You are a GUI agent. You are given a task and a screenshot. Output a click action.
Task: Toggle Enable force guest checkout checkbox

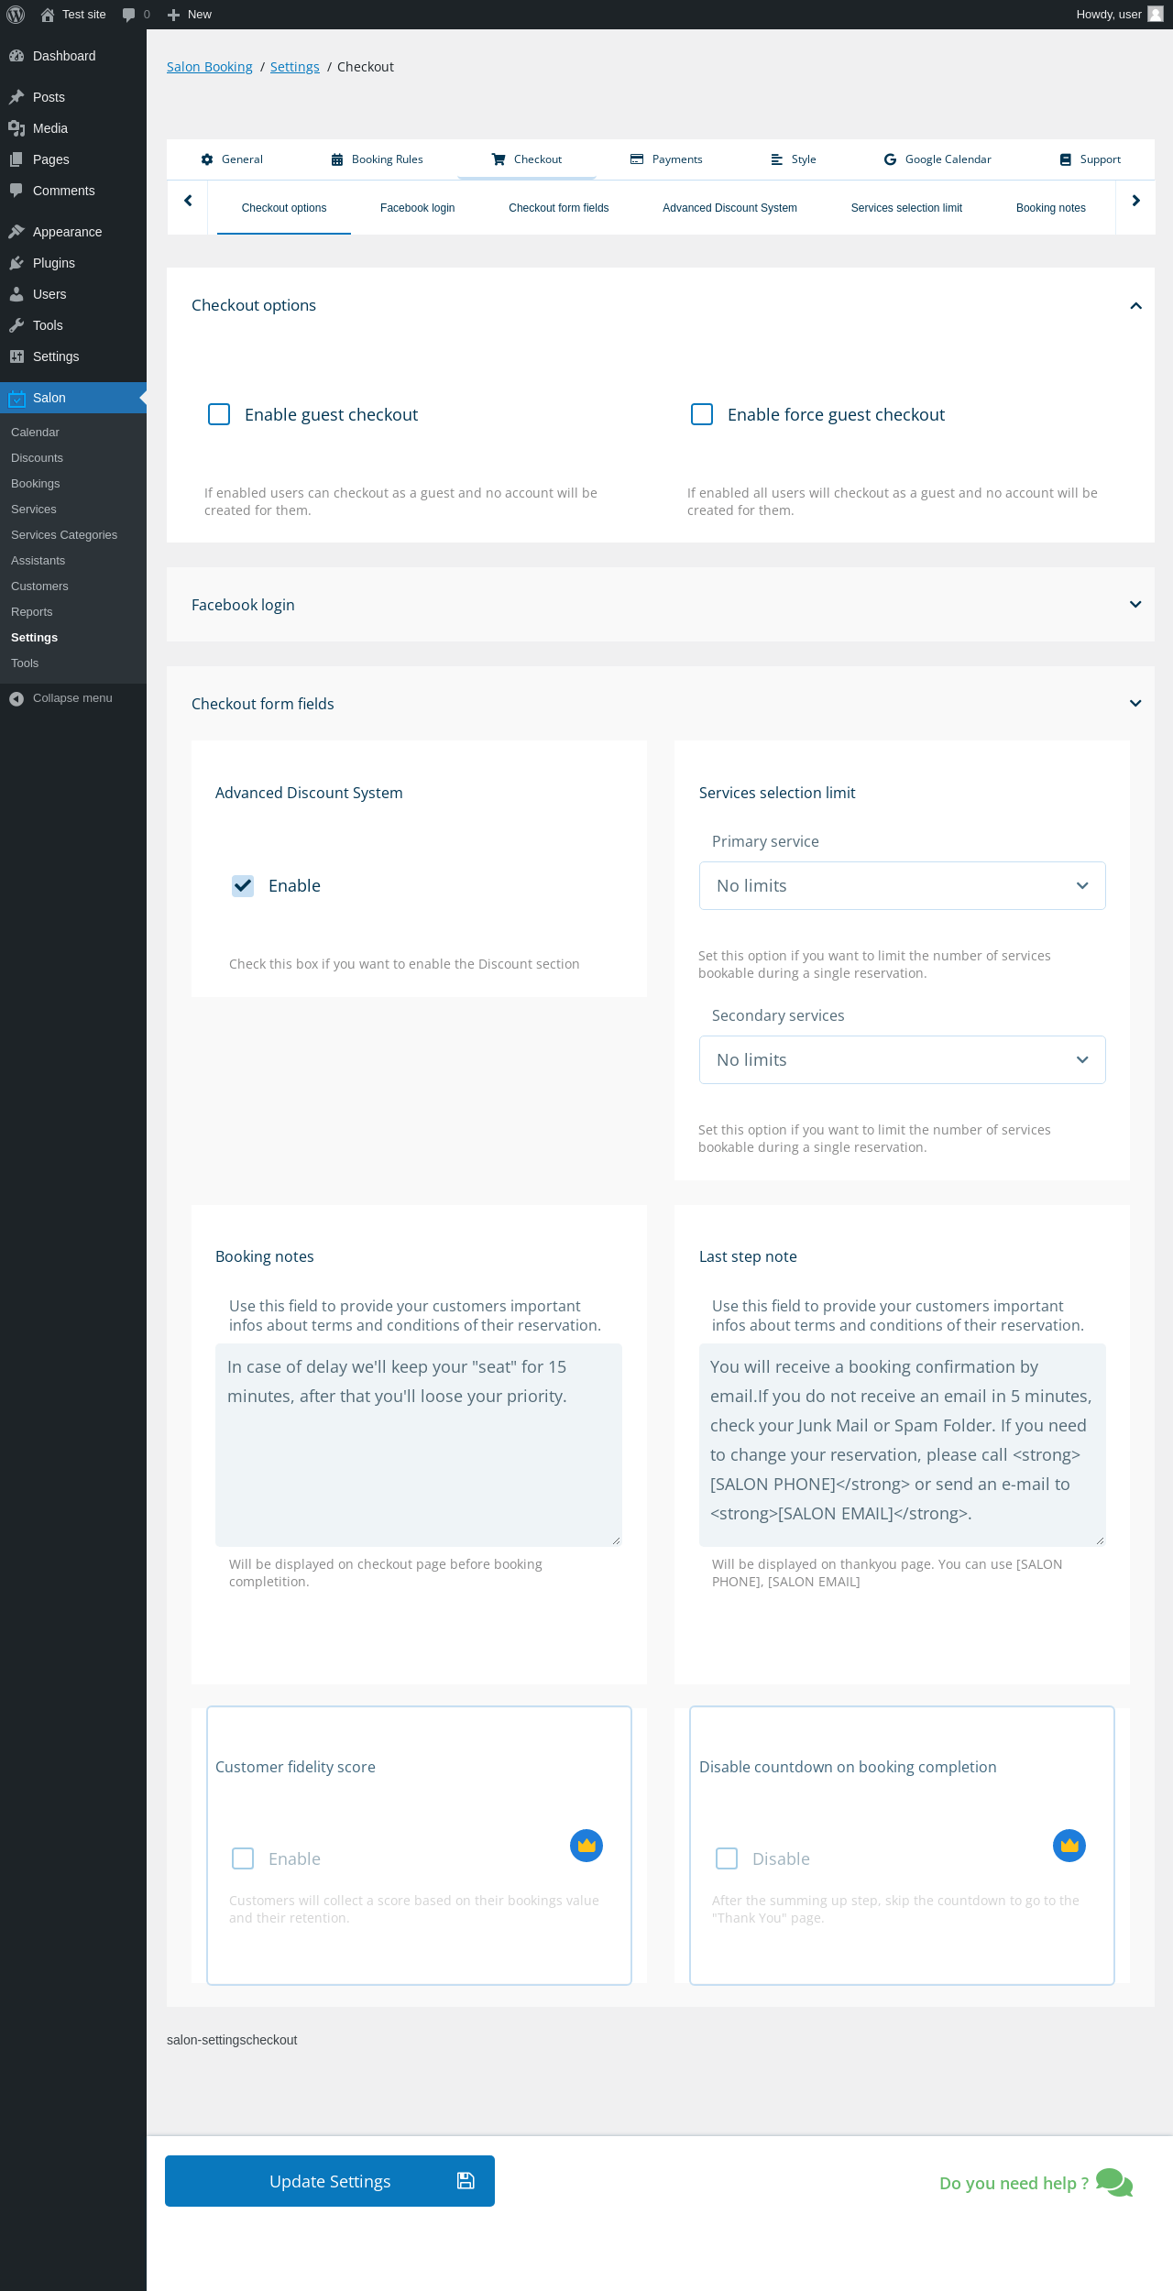click(702, 414)
